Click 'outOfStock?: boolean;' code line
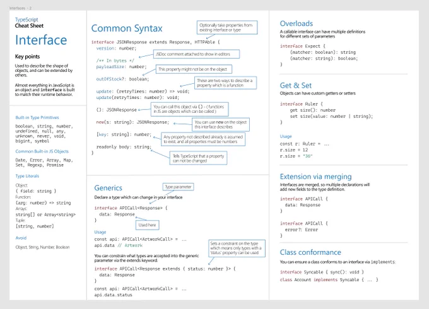The image size is (429, 309). tap(122, 79)
